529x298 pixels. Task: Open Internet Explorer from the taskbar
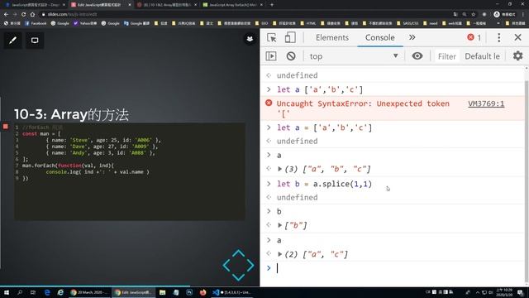60,292
